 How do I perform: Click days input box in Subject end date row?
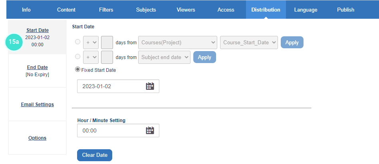tap(107, 57)
